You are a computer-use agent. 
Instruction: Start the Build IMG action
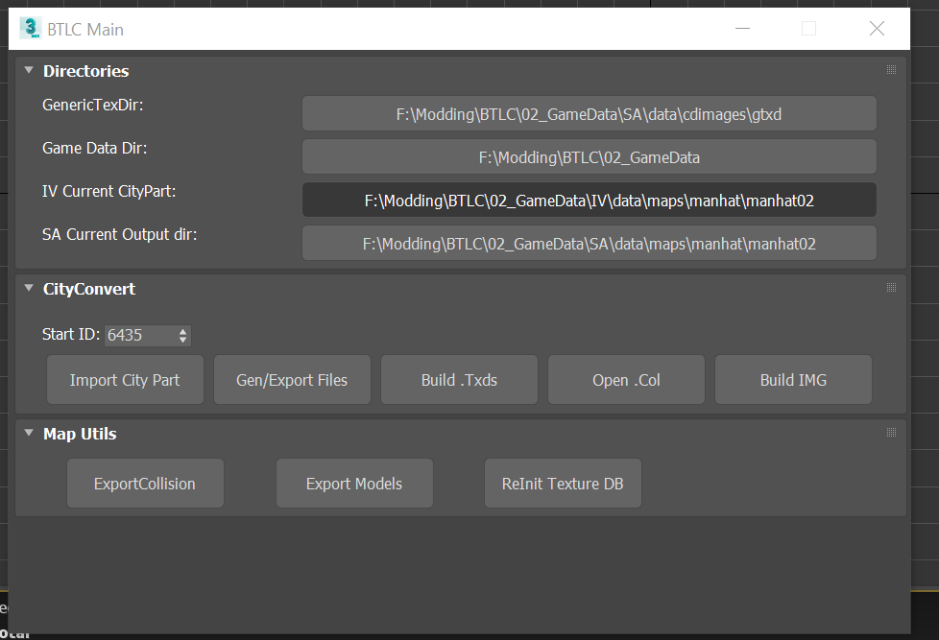793,380
